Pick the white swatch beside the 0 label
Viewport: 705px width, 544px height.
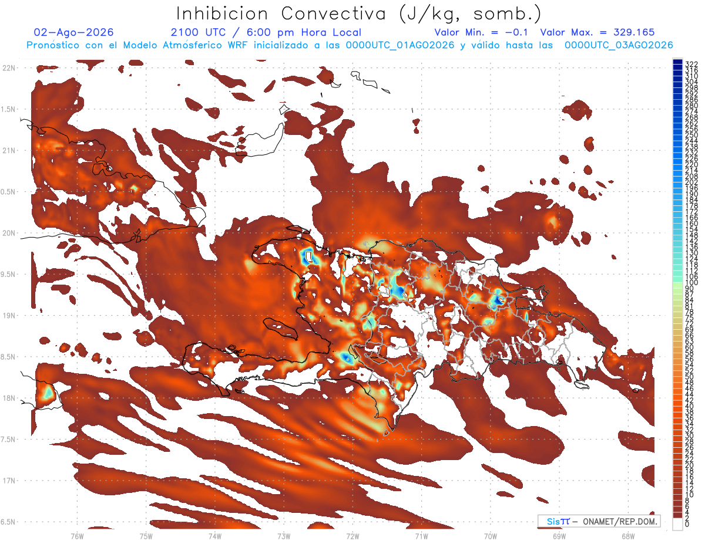pos(677,524)
